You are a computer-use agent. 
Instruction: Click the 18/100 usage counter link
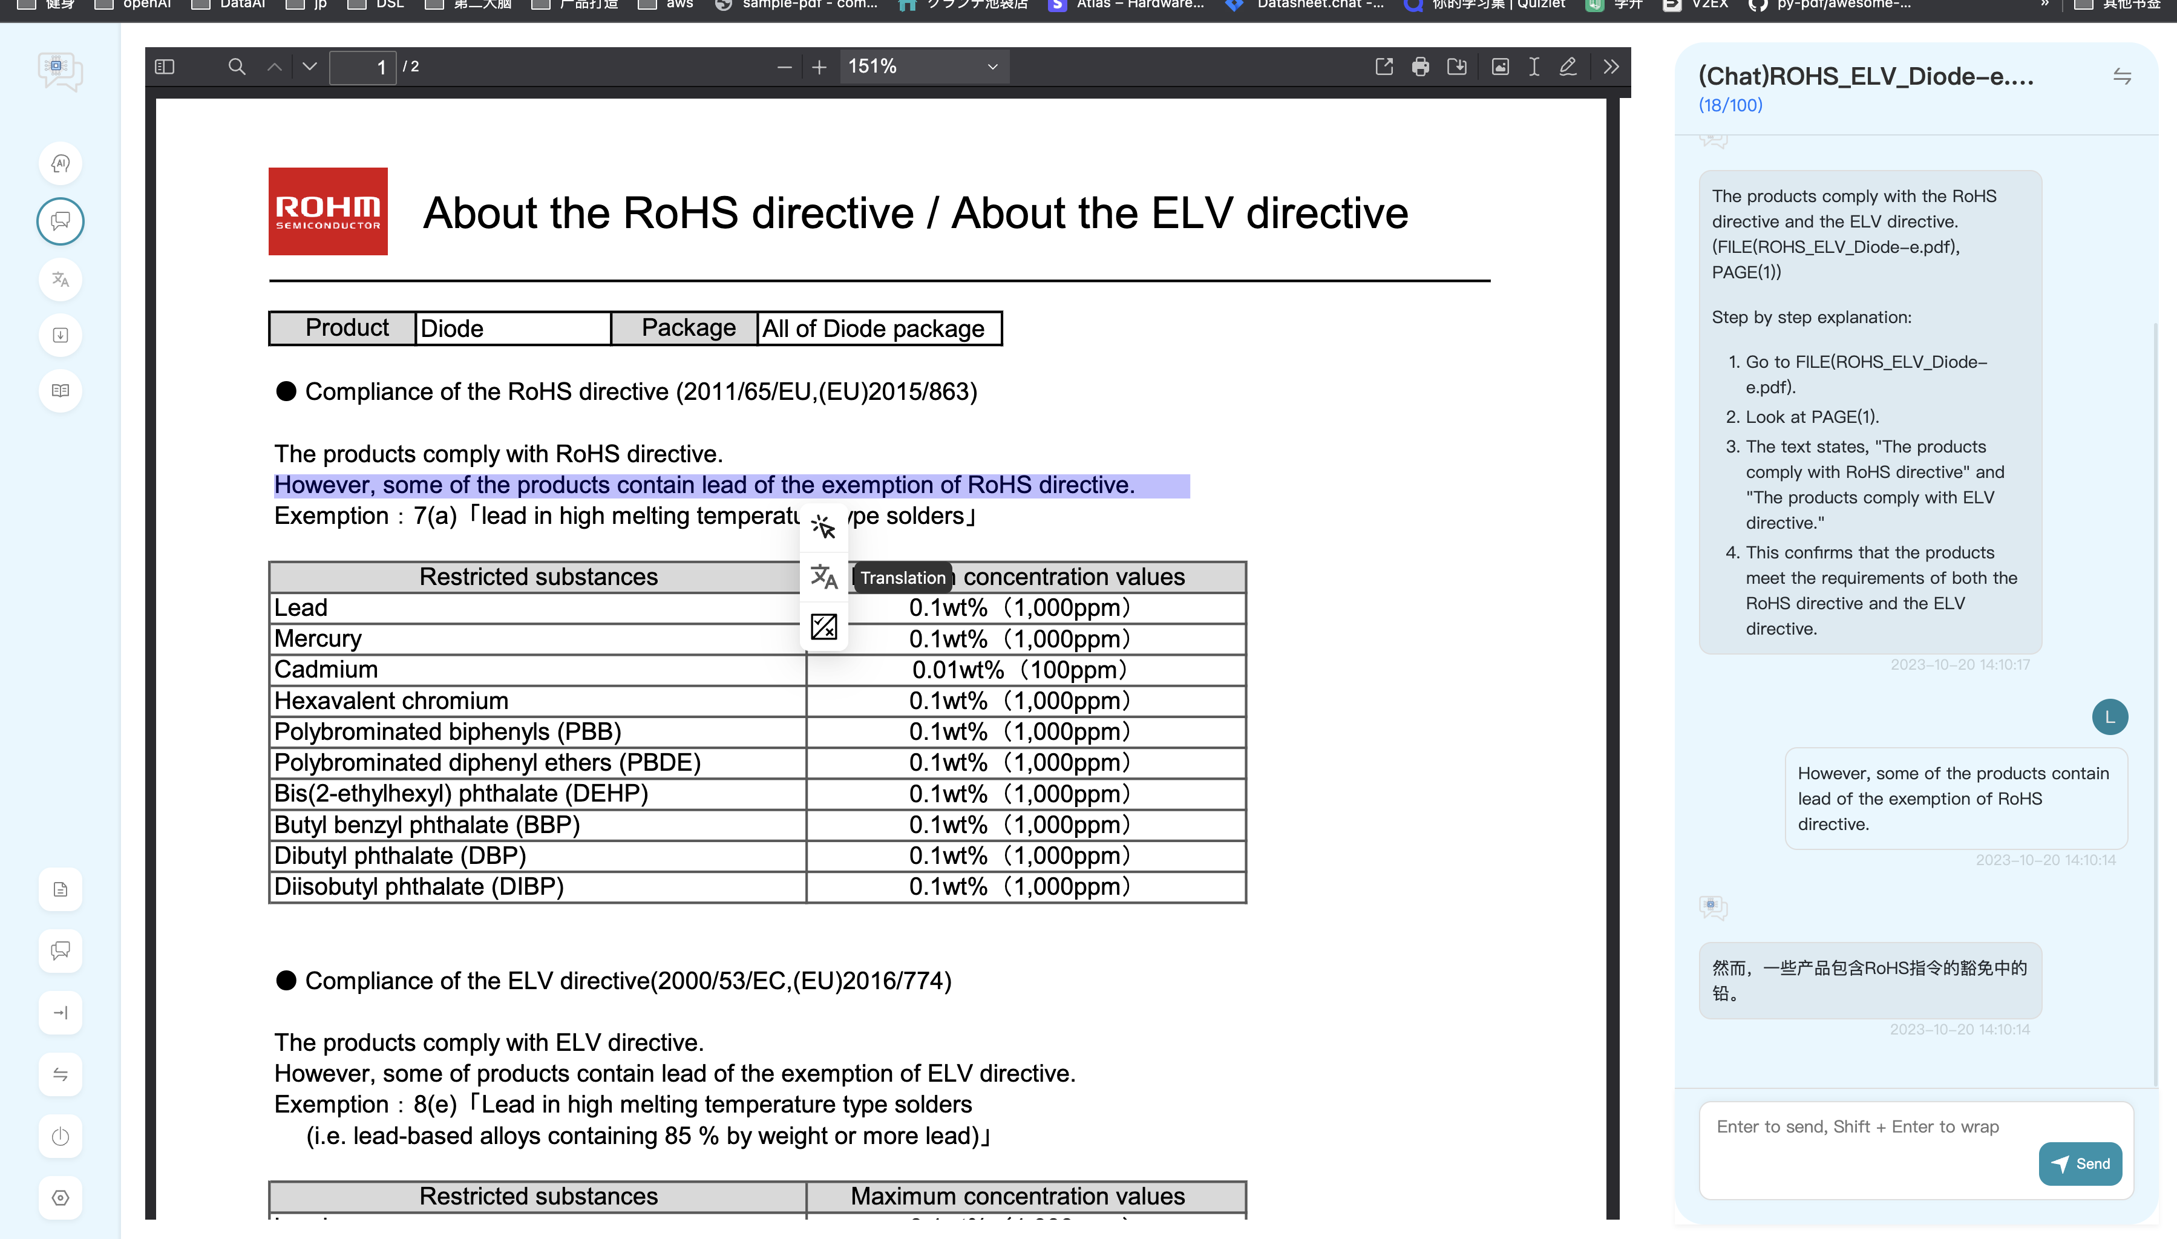[x=1730, y=105]
